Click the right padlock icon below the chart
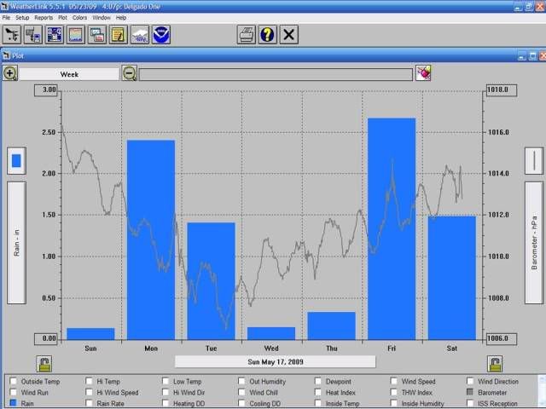Screen dimensions: 546x409 pyautogui.click(x=494, y=364)
